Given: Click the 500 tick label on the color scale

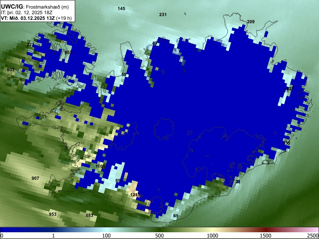Looking at the screenshot, I should 159,236.
